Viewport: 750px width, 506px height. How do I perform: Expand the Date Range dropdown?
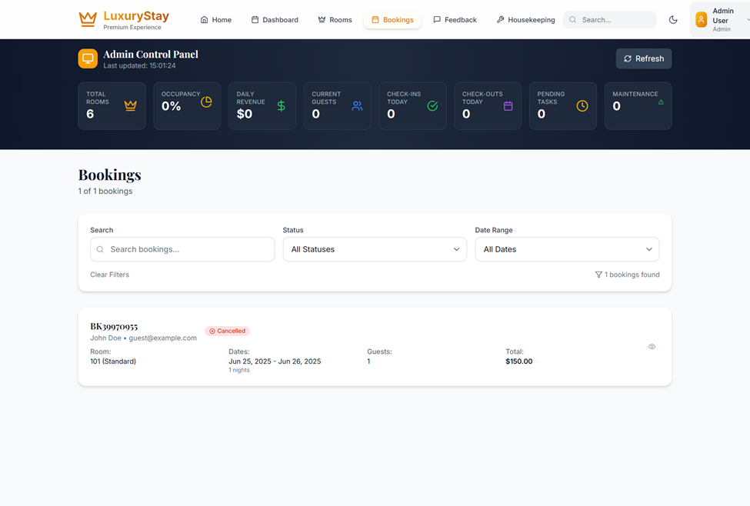tap(567, 249)
